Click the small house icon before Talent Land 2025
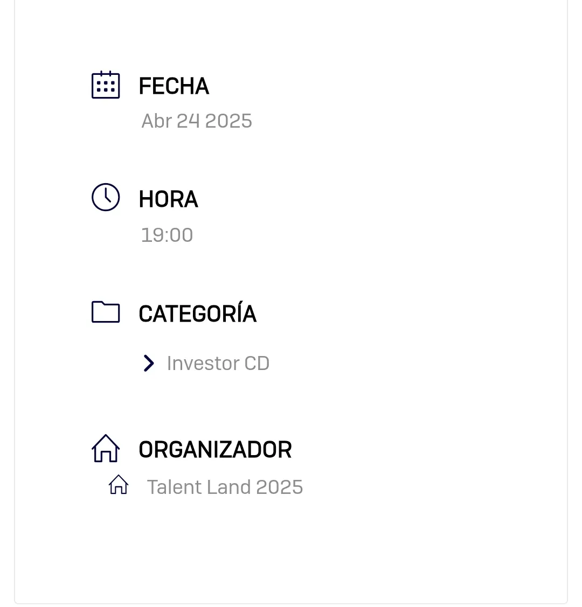The image size is (582, 607). (x=119, y=485)
